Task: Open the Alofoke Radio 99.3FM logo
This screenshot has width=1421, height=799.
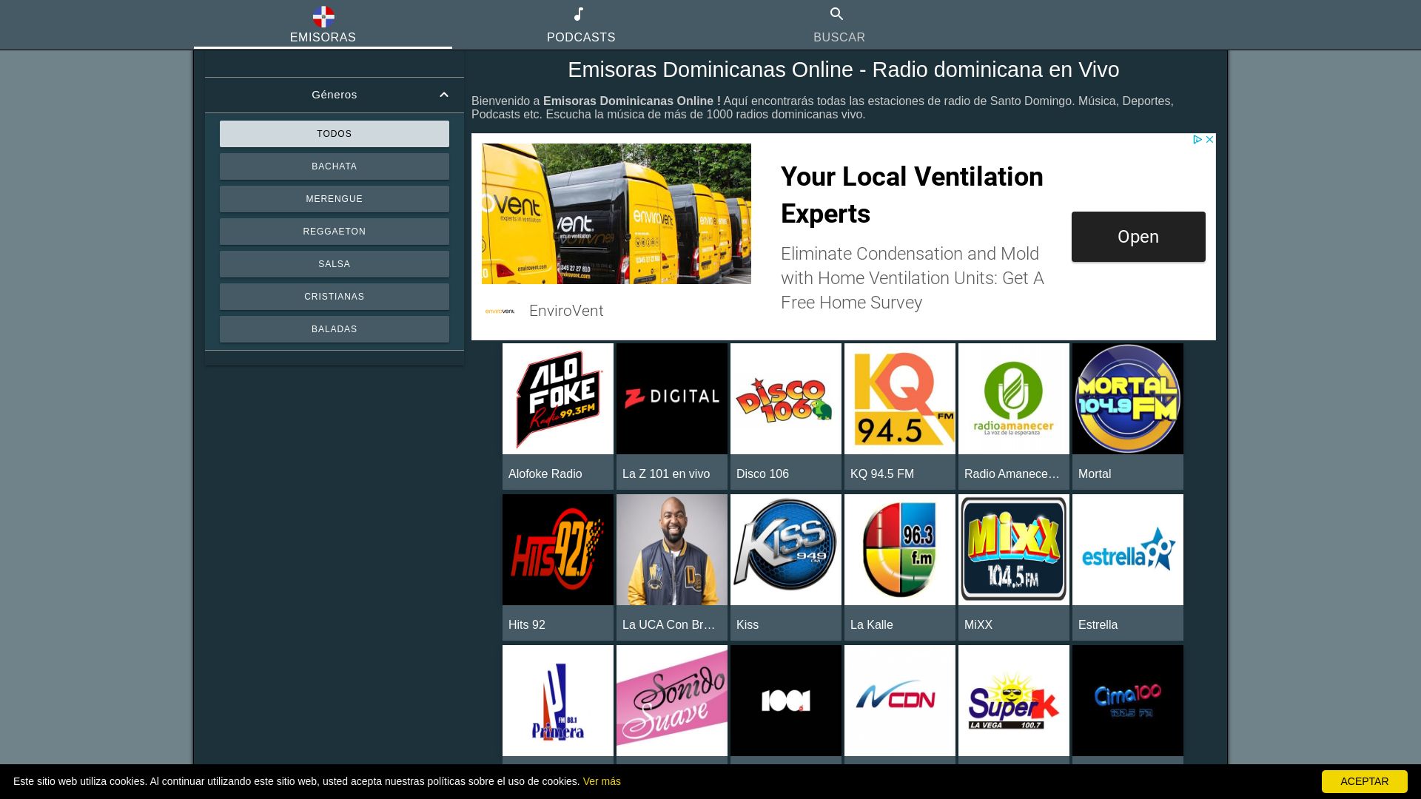Action: pyautogui.click(x=558, y=399)
